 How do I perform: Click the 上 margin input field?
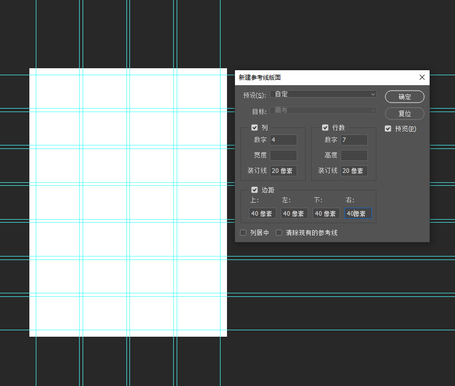[262, 214]
